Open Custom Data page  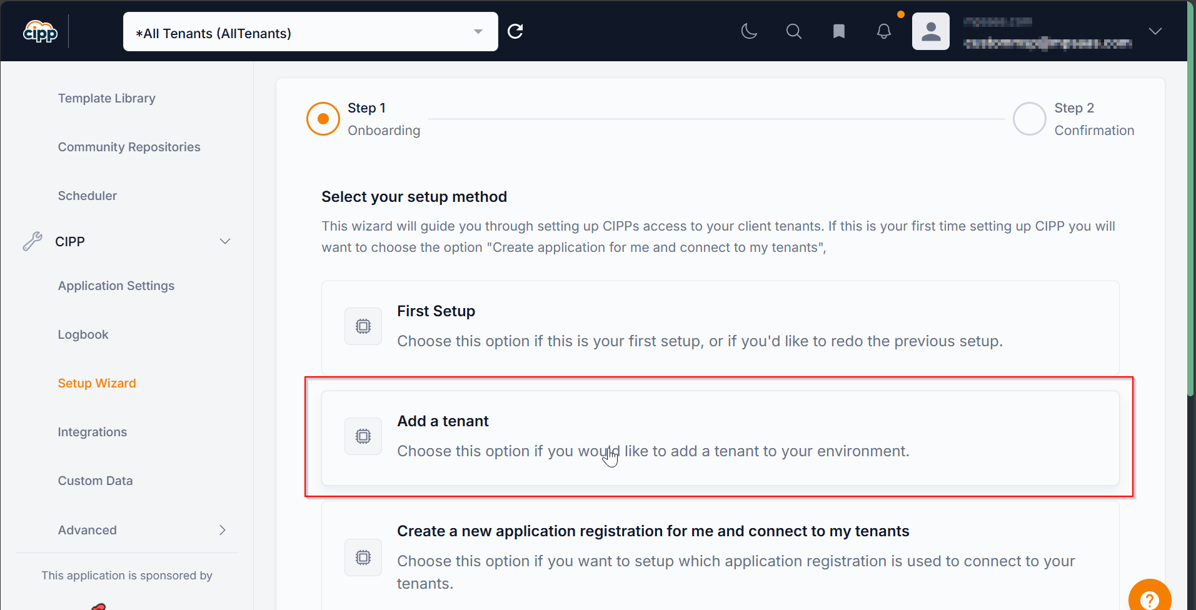coord(96,481)
